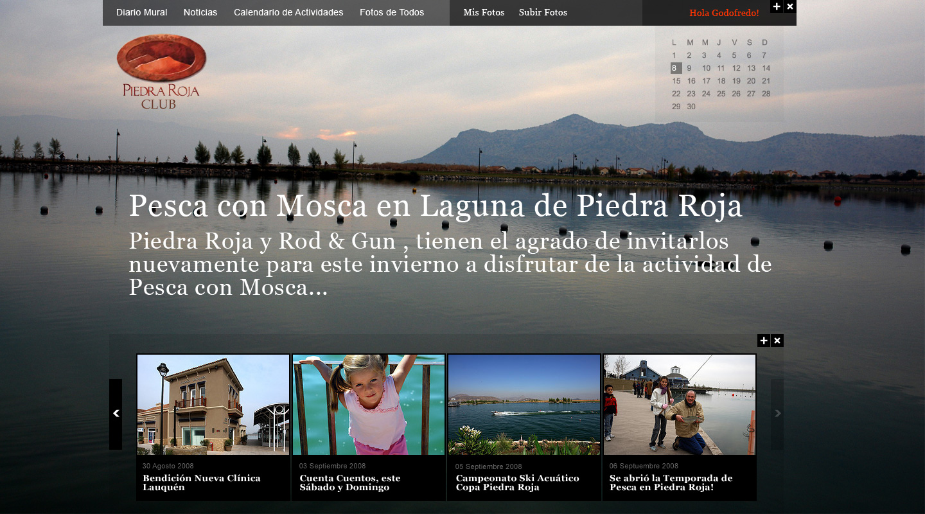Select Subir Fotos to upload
Screen dimensions: 925x514
point(543,13)
